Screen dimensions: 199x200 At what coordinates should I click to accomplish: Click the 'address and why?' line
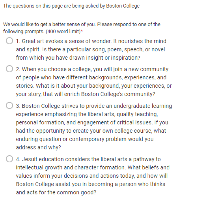[38, 147]
